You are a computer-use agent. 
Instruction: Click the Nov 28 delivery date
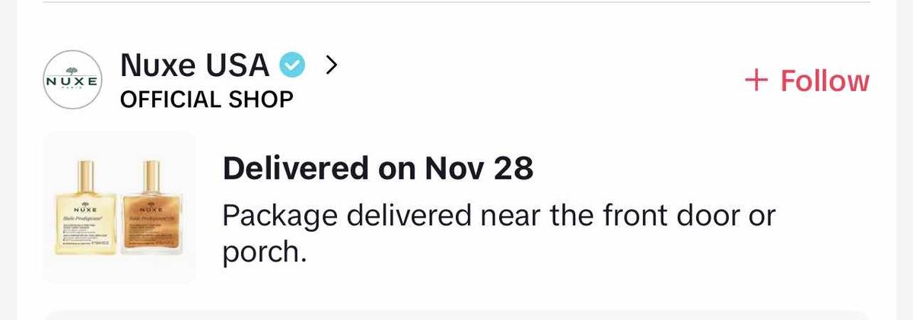click(x=479, y=168)
